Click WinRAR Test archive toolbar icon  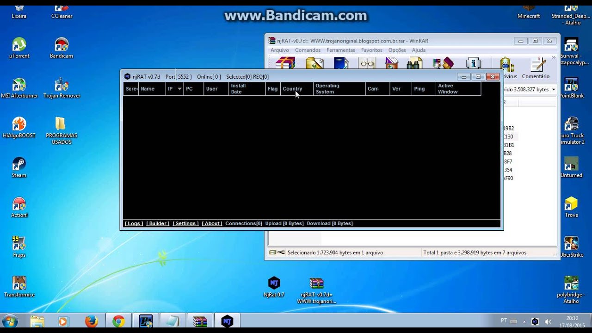(x=341, y=63)
